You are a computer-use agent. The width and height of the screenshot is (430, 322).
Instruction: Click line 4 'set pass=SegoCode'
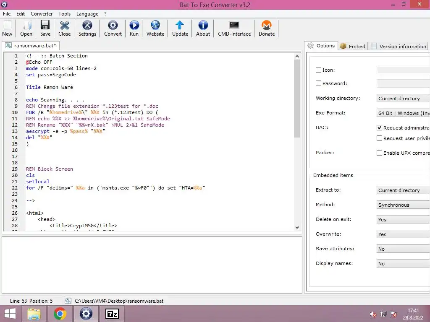coord(51,75)
